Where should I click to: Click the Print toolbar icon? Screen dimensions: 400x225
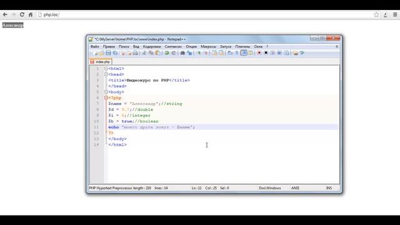(x=136, y=52)
